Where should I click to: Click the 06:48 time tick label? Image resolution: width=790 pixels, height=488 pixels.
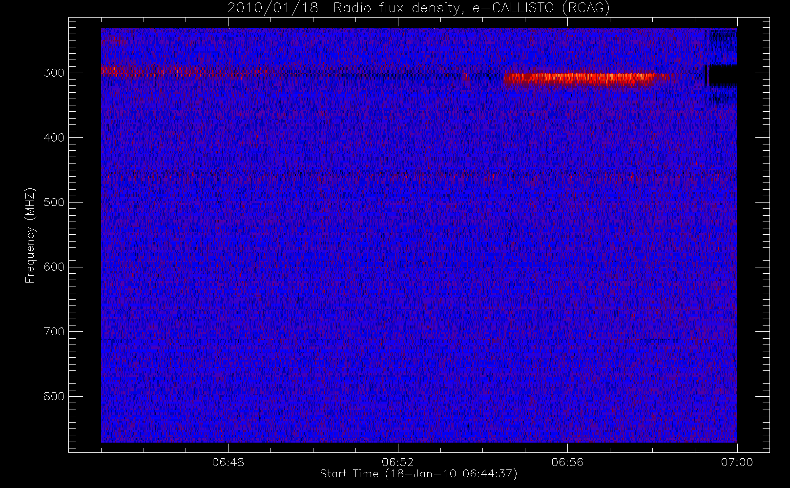pos(228,462)
